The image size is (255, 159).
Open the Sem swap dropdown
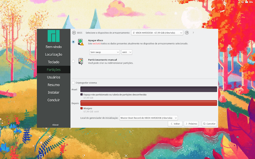tap(104, 52)
